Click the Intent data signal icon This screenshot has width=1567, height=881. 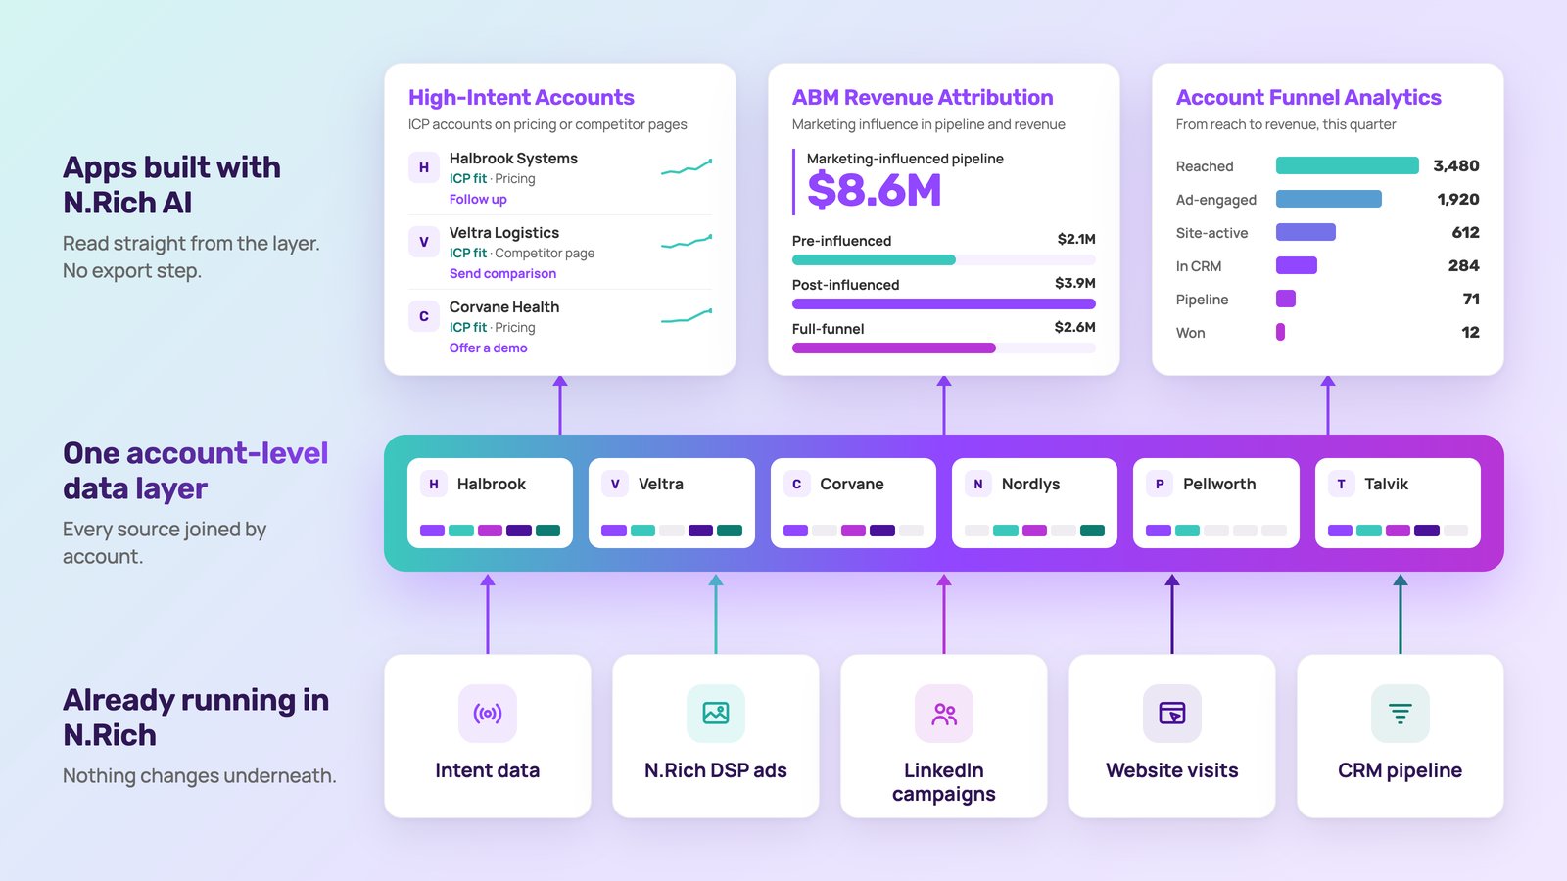[x=488, y=714]
